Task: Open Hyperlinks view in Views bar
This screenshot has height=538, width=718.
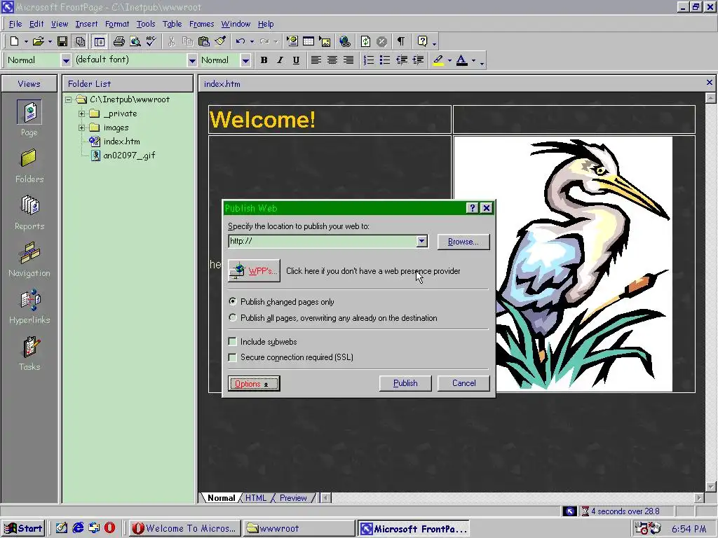Action: [29, 307]
